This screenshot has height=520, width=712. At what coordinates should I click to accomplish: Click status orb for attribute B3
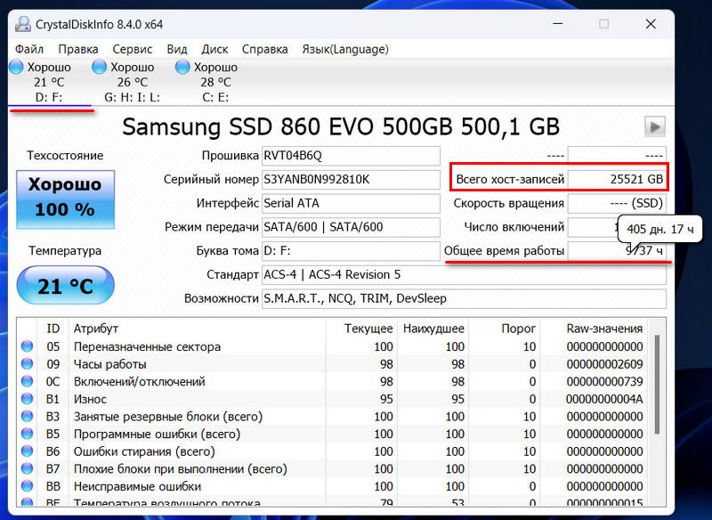tap(28, 417)
